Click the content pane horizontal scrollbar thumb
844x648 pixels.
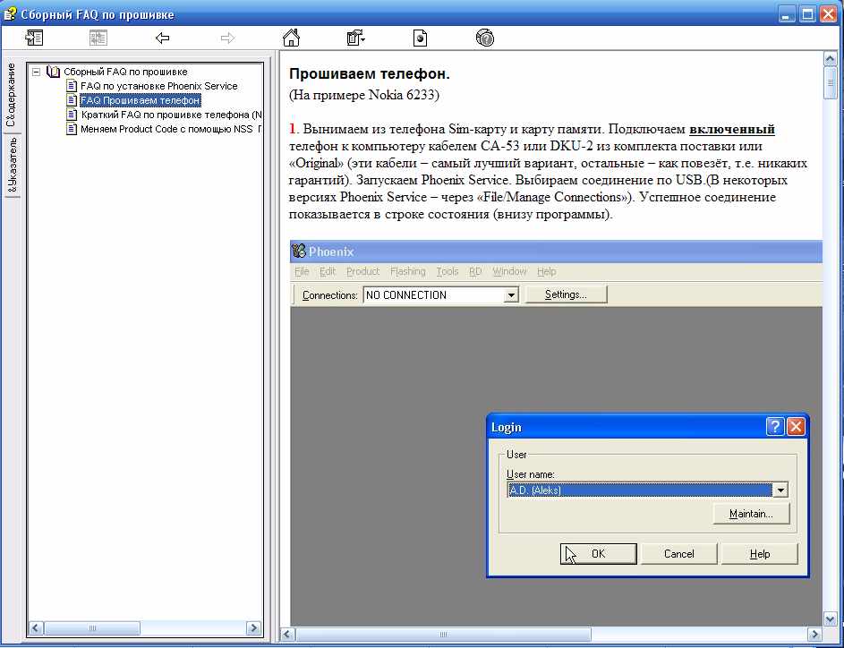[443, 634]
